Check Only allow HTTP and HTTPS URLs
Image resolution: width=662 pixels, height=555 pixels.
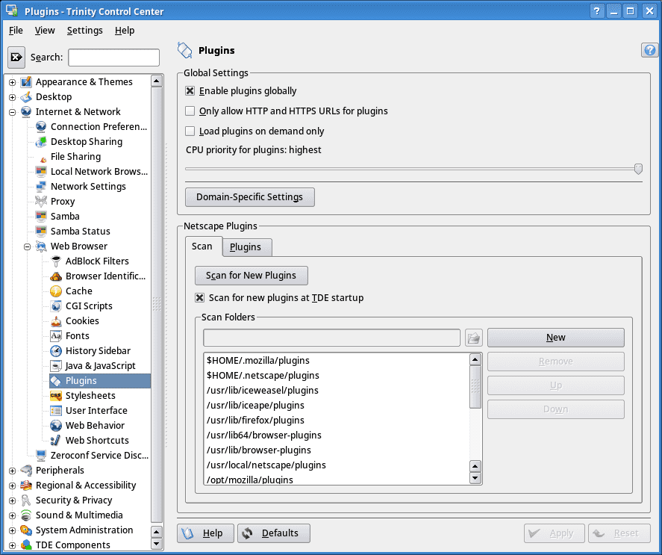[x=190, y=111]
